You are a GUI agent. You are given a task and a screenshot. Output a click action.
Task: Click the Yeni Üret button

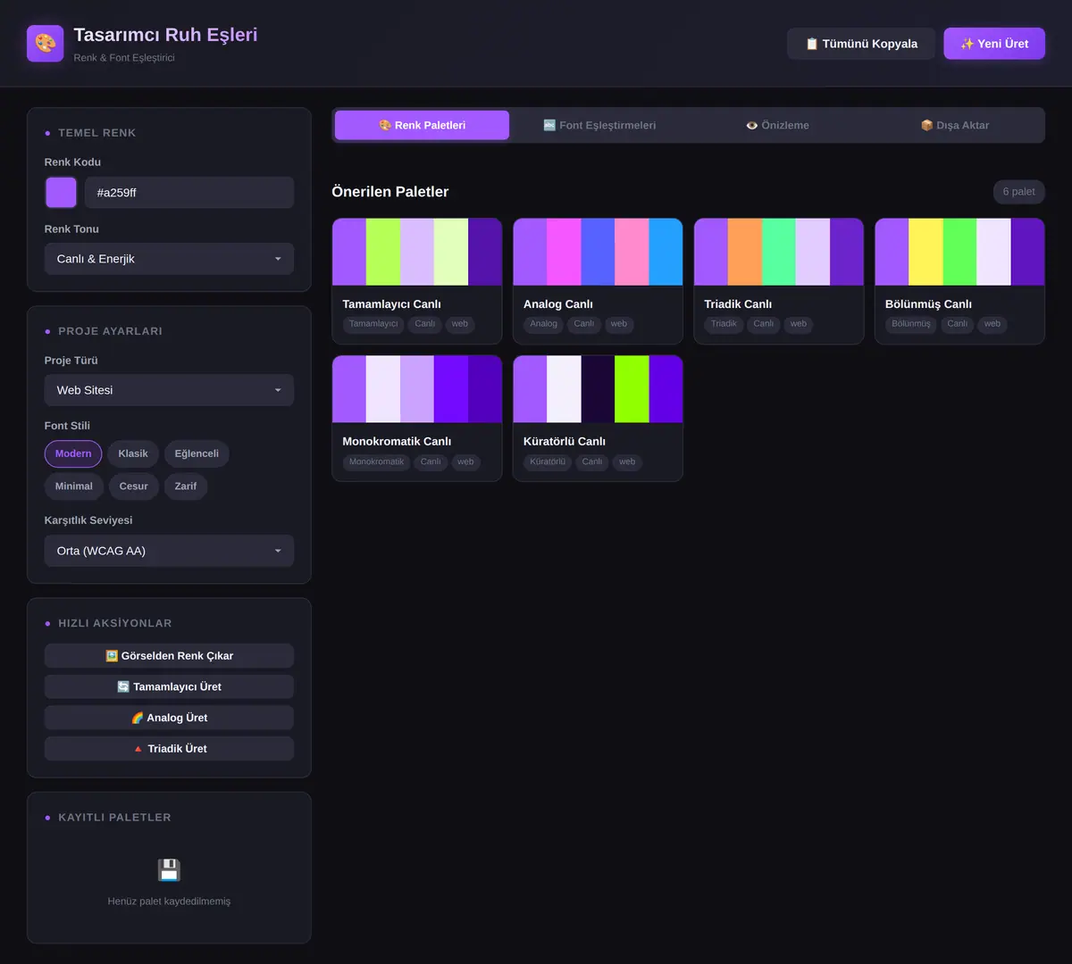[994, 44]
